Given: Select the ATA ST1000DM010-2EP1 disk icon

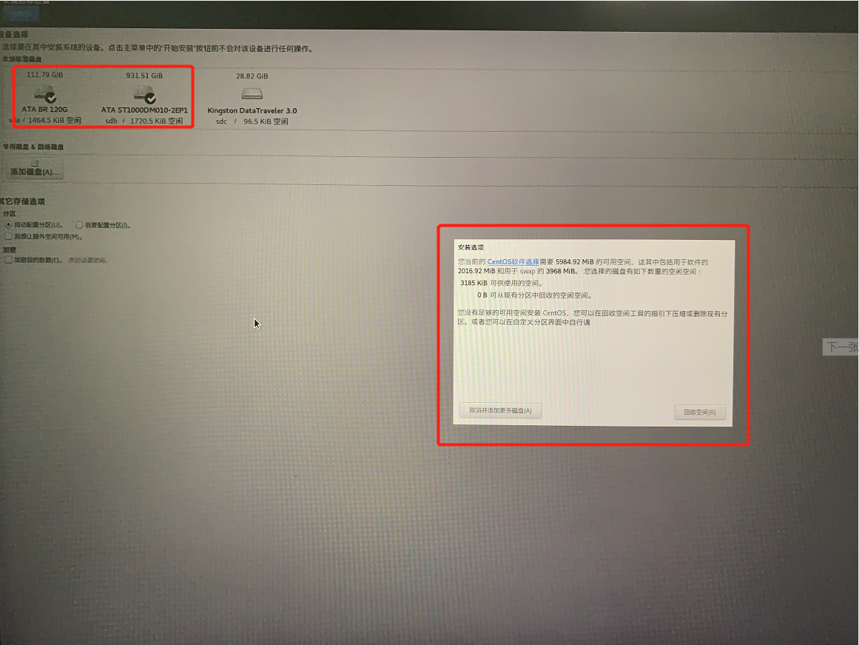Looking at the screenshot, I should click(x=145, y=94).
